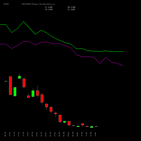
Task: Click the close value 'C: 1.60'
Action: click(49, 7)
